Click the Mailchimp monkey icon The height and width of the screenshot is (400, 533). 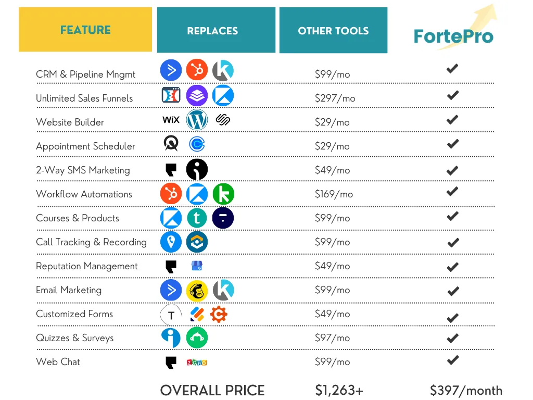click(x=197, y=291)
